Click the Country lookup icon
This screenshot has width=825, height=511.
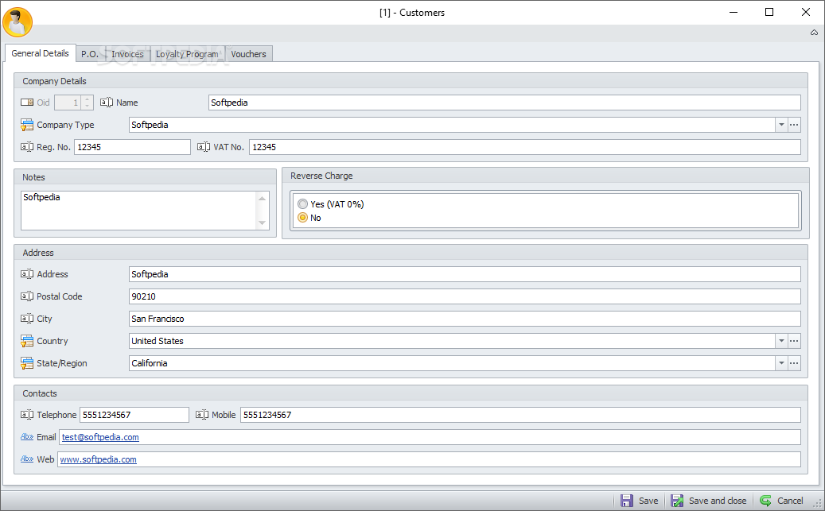point(27,341)
